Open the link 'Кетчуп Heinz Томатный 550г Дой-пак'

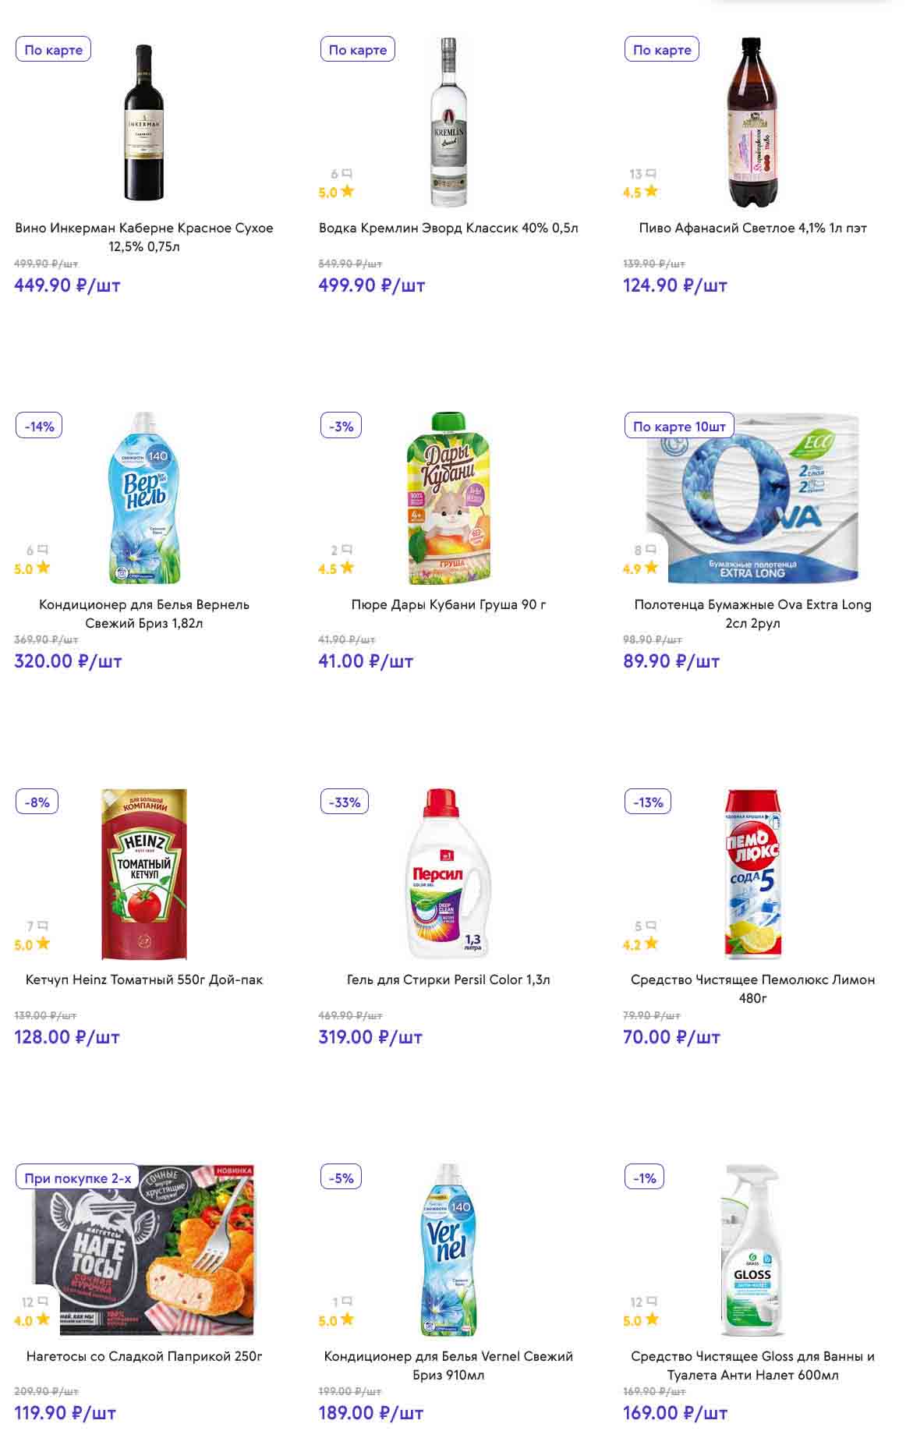click(144, 979)
